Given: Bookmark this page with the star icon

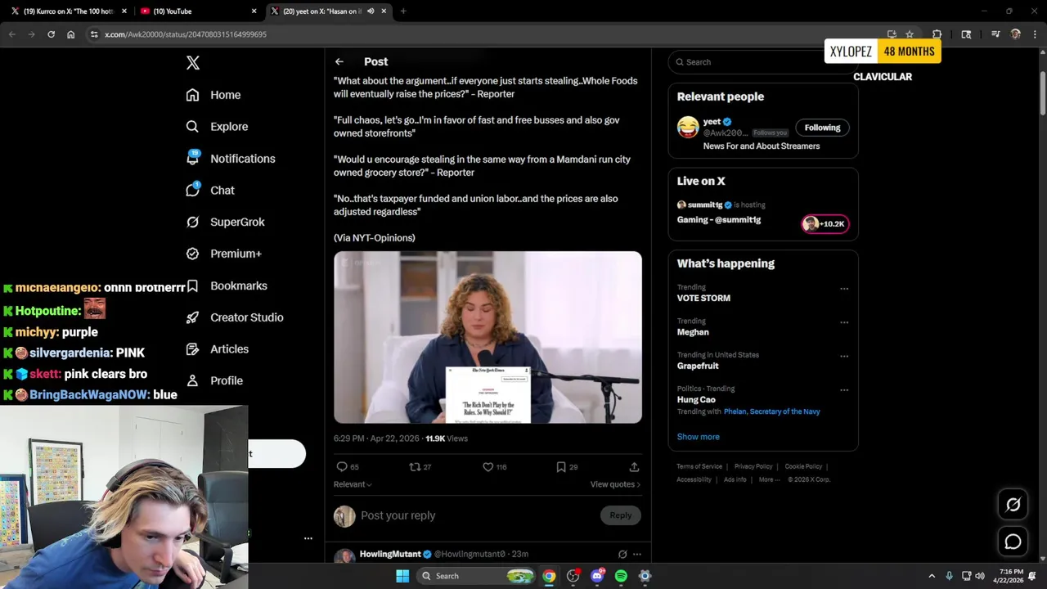Looking at the screenshot, I should point(910,34).
